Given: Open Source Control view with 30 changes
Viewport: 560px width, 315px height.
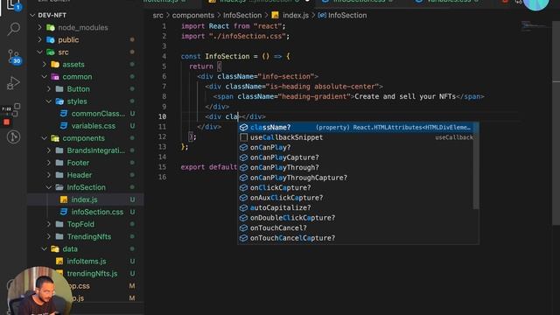Looking at the screenshot, I should tap(14, 57).
